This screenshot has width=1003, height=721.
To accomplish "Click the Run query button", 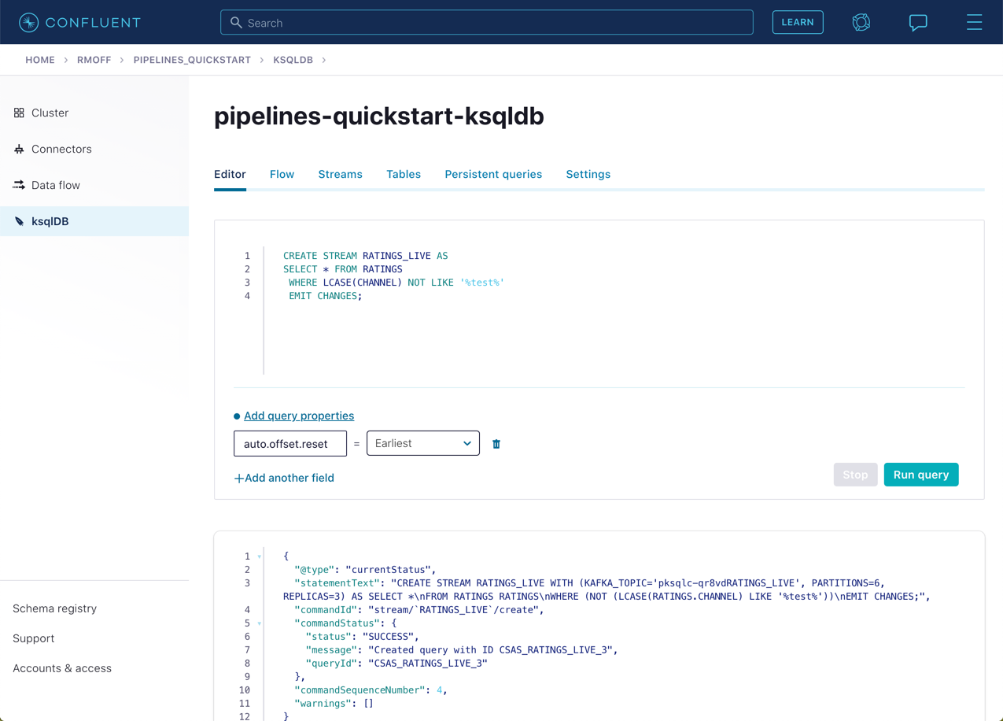I will pos(921,475).
